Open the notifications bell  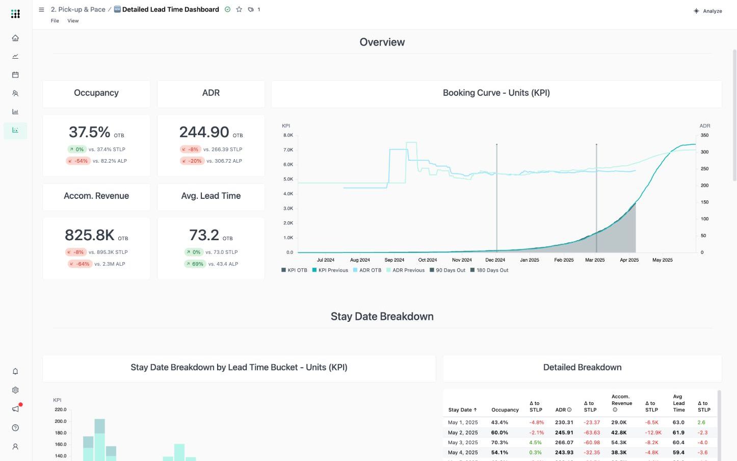[15, 372]
